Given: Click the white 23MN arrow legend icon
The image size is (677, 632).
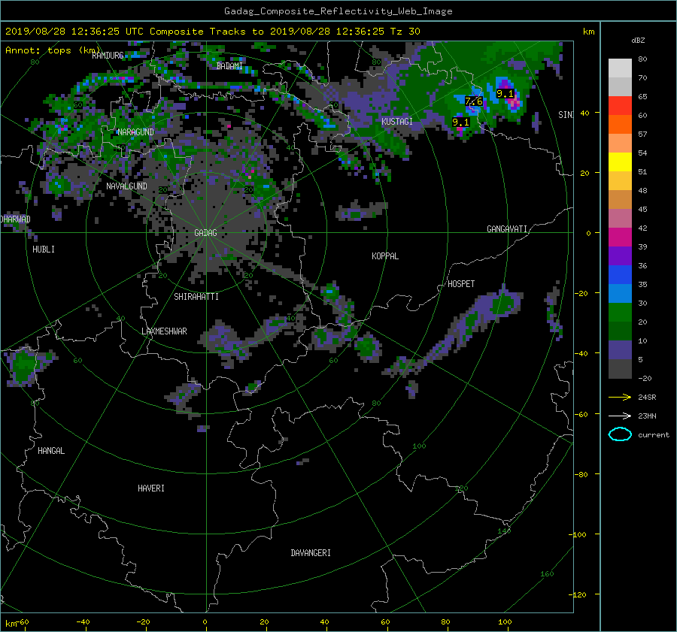Looking at the screenshot, I should pos(620,416).
